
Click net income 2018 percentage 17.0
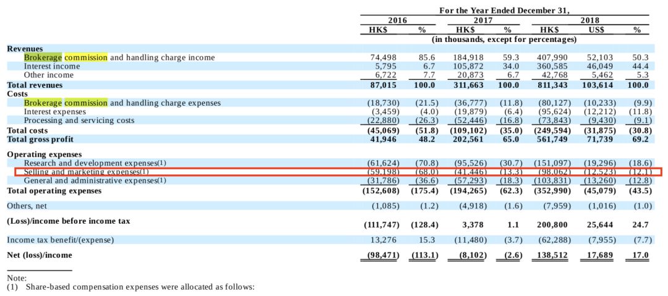tap(641, 255)
